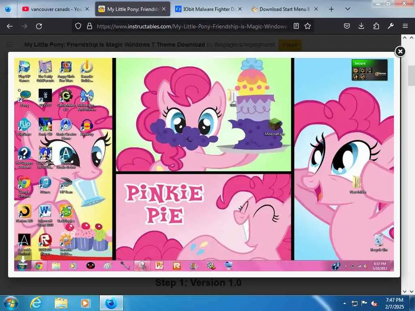This screenshot has width=415, height=311.
Task: Click the 'Step 1: Version 1.0' heading
Action: point(198,282)
